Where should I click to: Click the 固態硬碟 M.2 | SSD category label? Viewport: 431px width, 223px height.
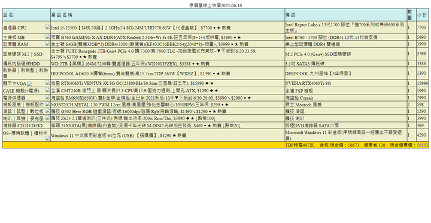(x=23, y=54)
